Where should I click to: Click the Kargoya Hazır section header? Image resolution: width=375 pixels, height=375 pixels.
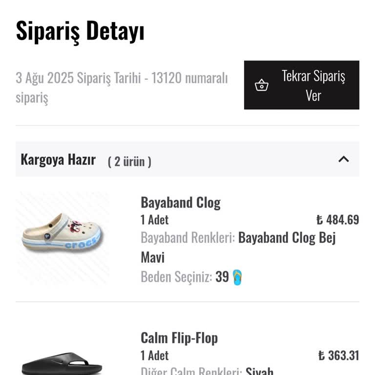[58, 160]
